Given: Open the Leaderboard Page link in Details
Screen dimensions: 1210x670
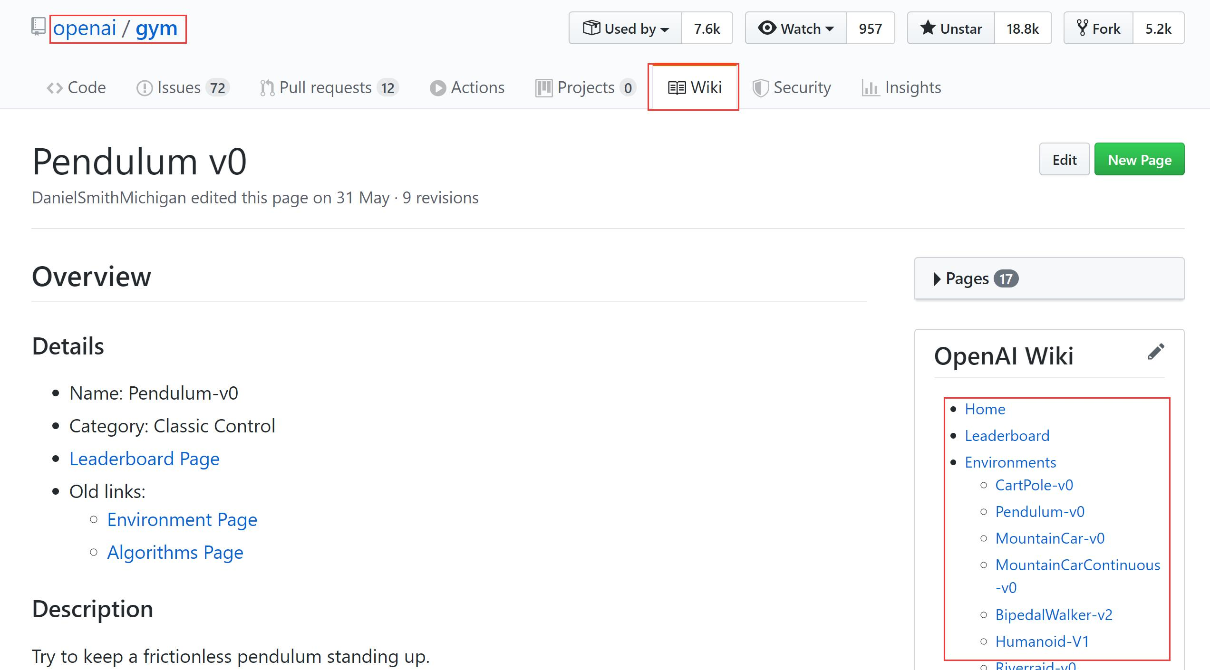Looking at the screenshot, I should point(144,459).
